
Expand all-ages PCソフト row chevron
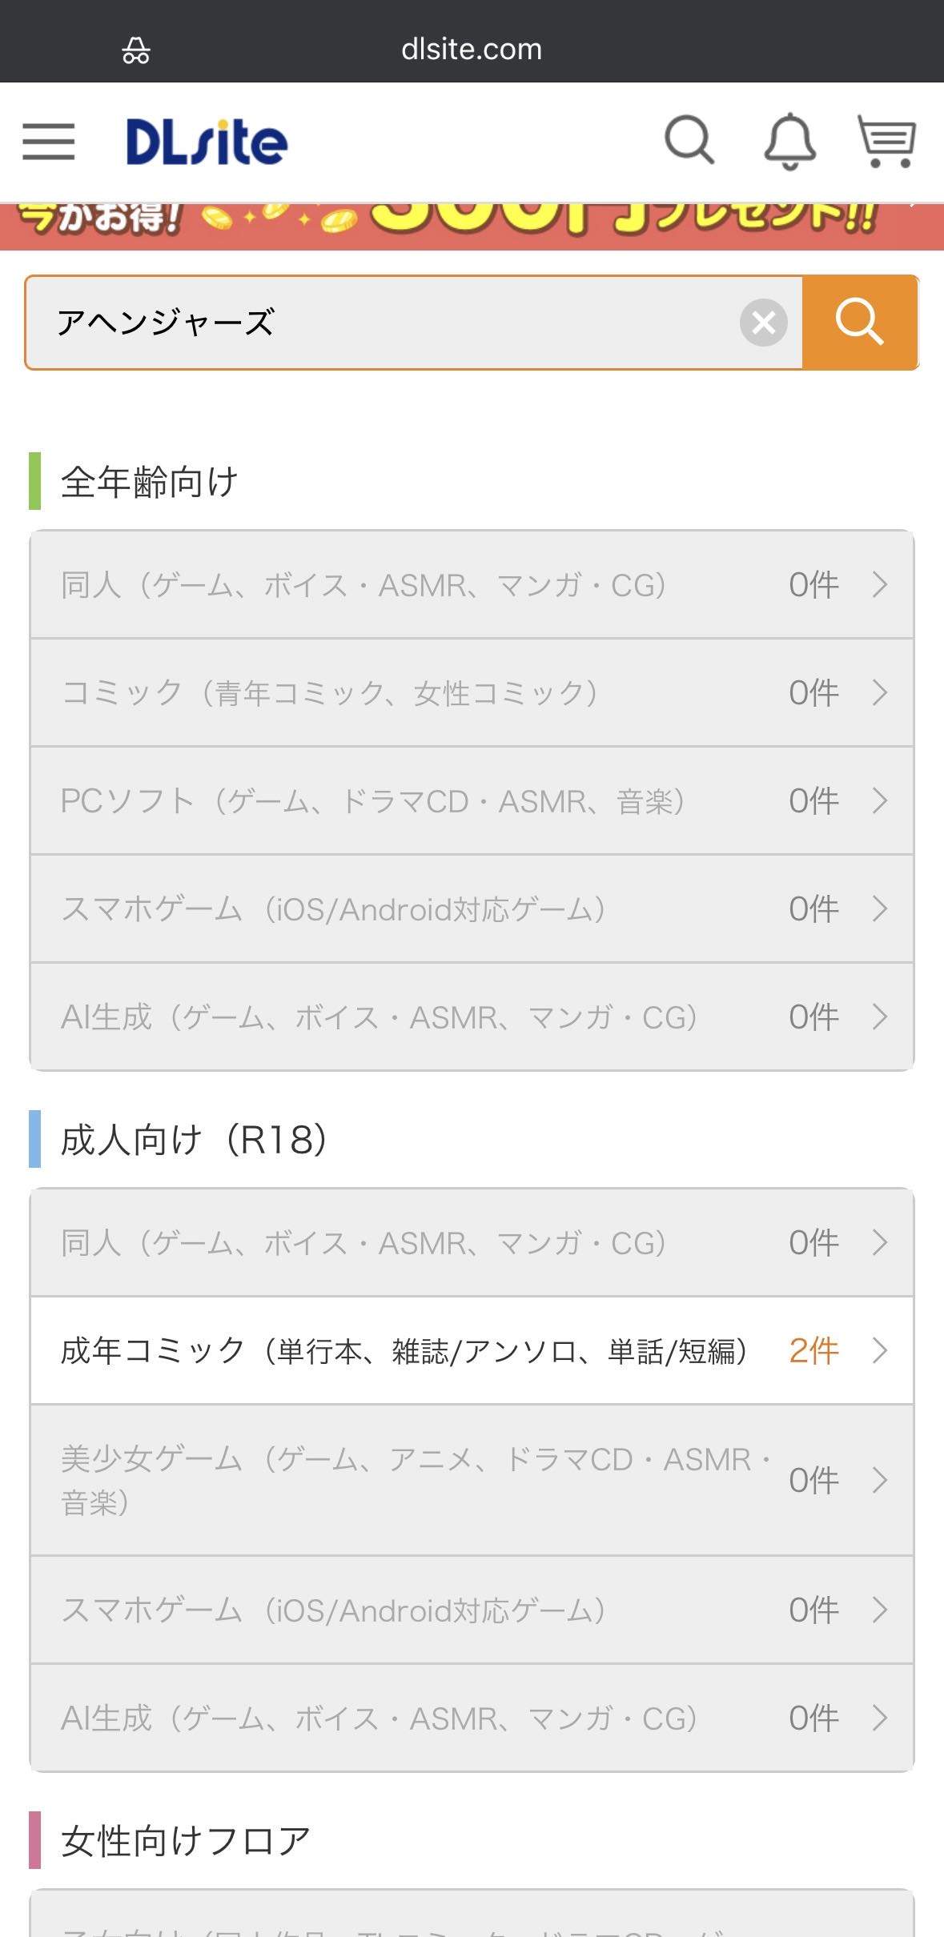880,800
